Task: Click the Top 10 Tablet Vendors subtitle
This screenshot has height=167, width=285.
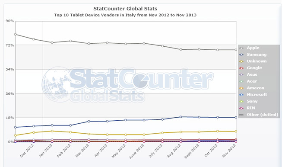Action: (x=125, y=15)
